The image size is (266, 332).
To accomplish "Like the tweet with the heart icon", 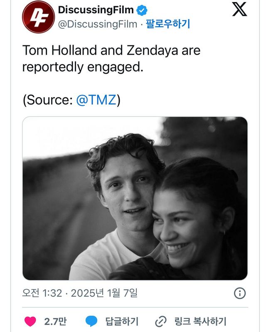I will (30, 321).
